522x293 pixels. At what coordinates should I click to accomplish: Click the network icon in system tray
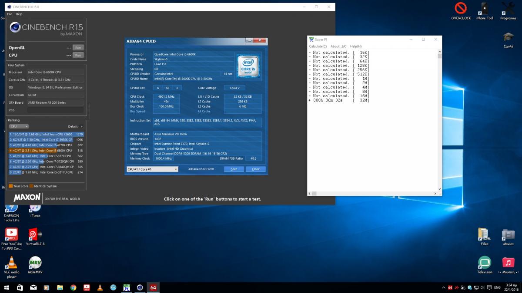pos(476,287)
